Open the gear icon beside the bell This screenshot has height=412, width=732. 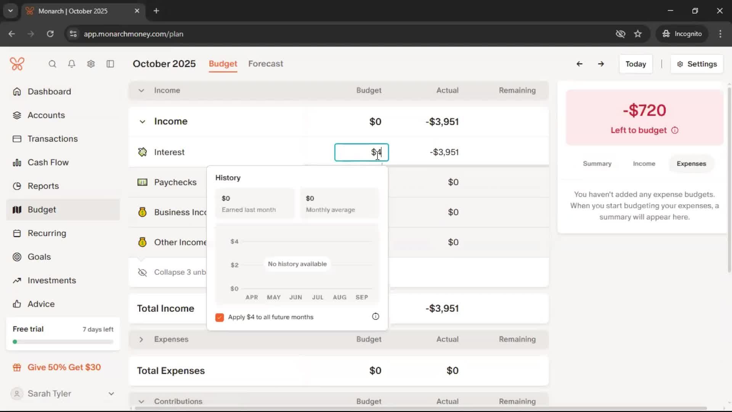[x=91, y=64]
